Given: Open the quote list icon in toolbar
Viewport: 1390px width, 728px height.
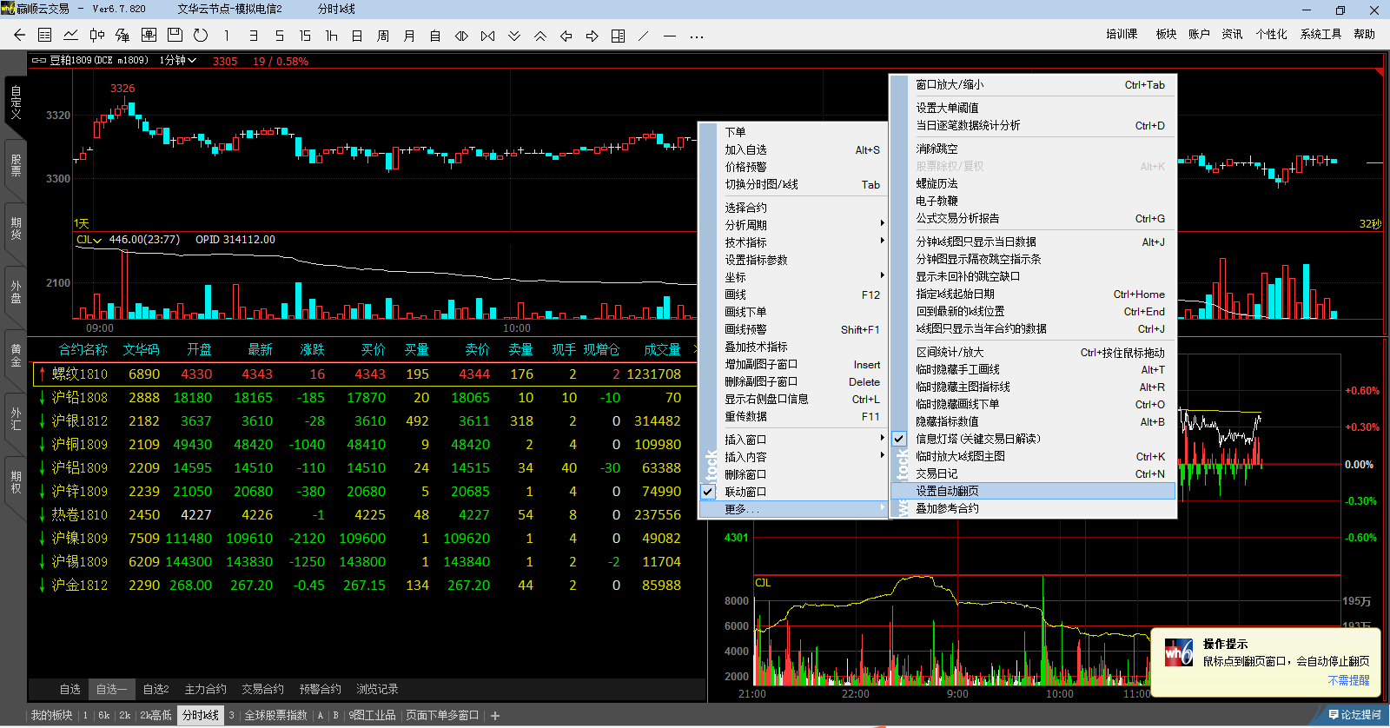Looking at the screenshot, I should [45, 36].
